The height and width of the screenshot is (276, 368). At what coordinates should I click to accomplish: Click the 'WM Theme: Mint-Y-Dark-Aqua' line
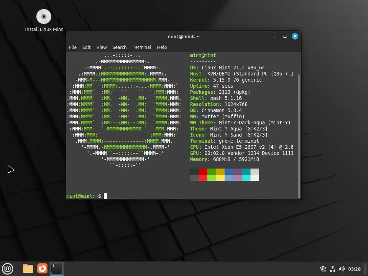(x=240, y=123)
